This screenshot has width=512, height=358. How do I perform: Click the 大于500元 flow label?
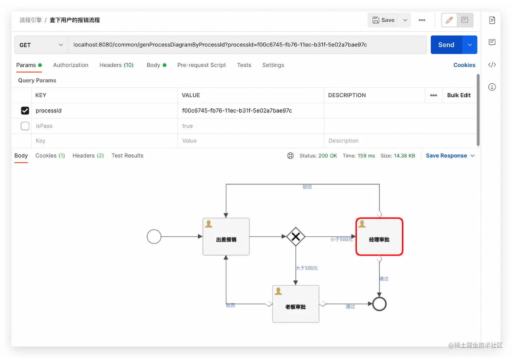[x=307, y=268]
